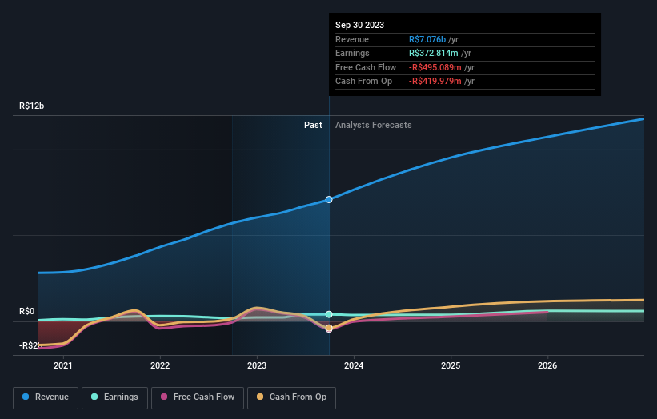This screenshot has height=419, width=657.
Task: Select the 2021 x-axis label
Action: click(63, 366)
